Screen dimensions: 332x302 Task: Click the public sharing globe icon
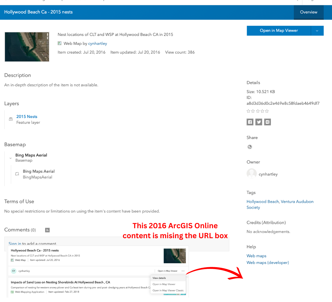tap(250, 147)
